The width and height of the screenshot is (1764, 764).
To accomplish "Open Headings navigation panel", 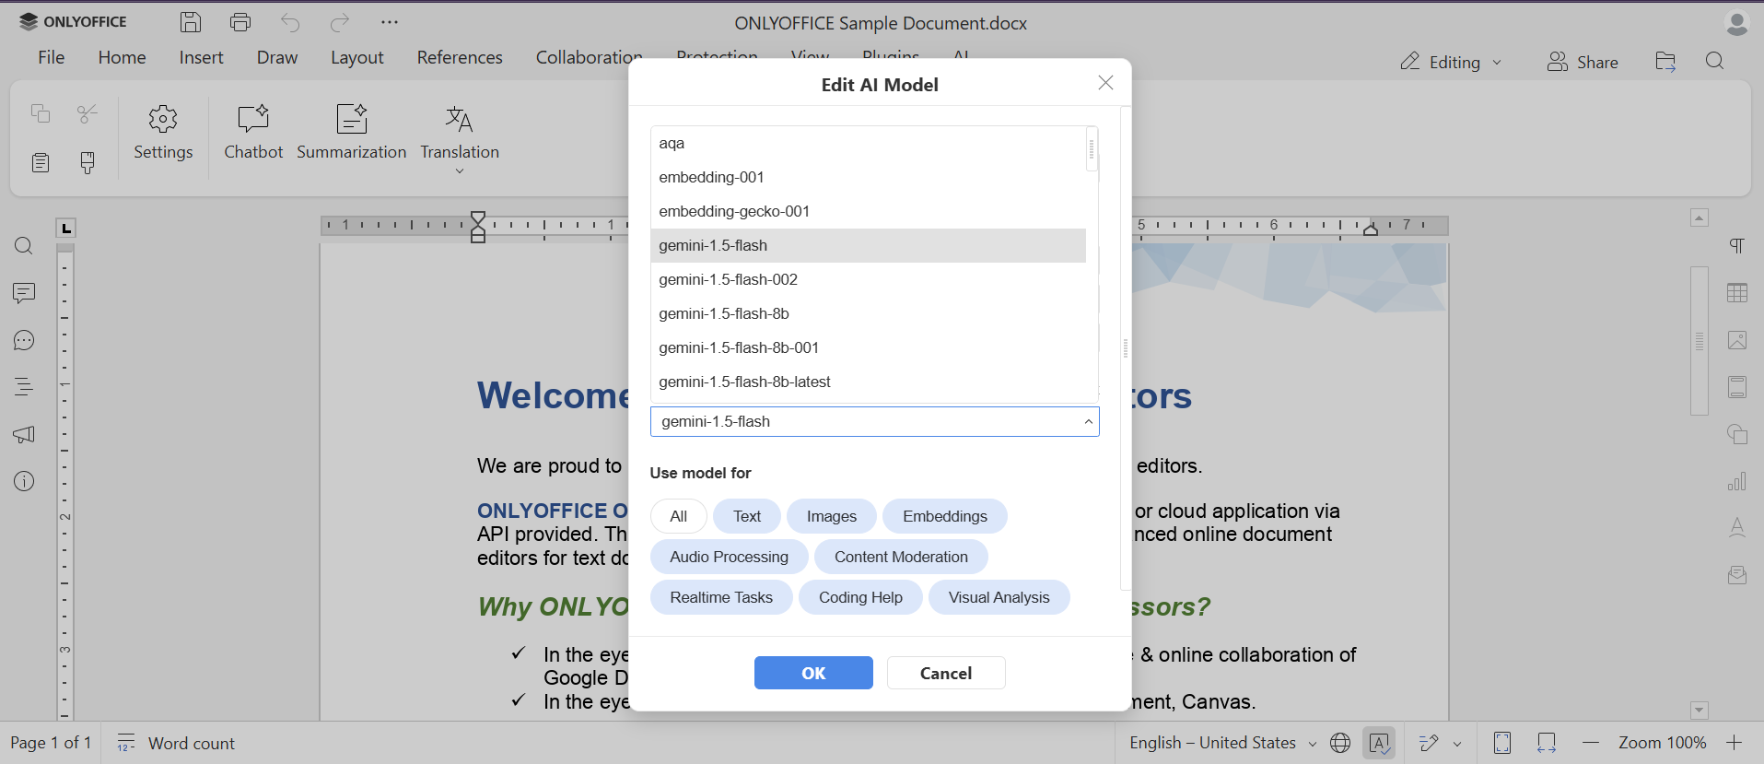I will (x=24, y=387).
